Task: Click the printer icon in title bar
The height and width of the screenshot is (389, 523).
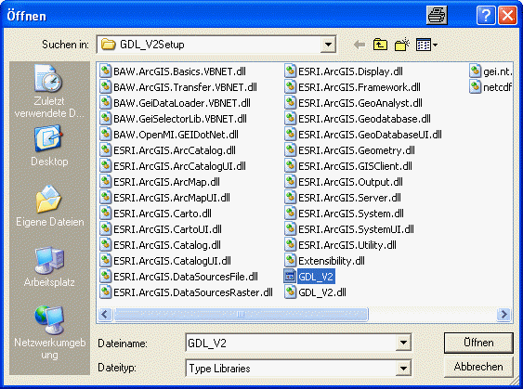Action: click(437, 16)
